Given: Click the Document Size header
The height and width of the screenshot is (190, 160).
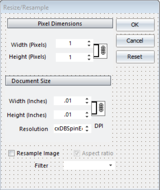Looking at the screenshot, I should [x=58, y=81].
